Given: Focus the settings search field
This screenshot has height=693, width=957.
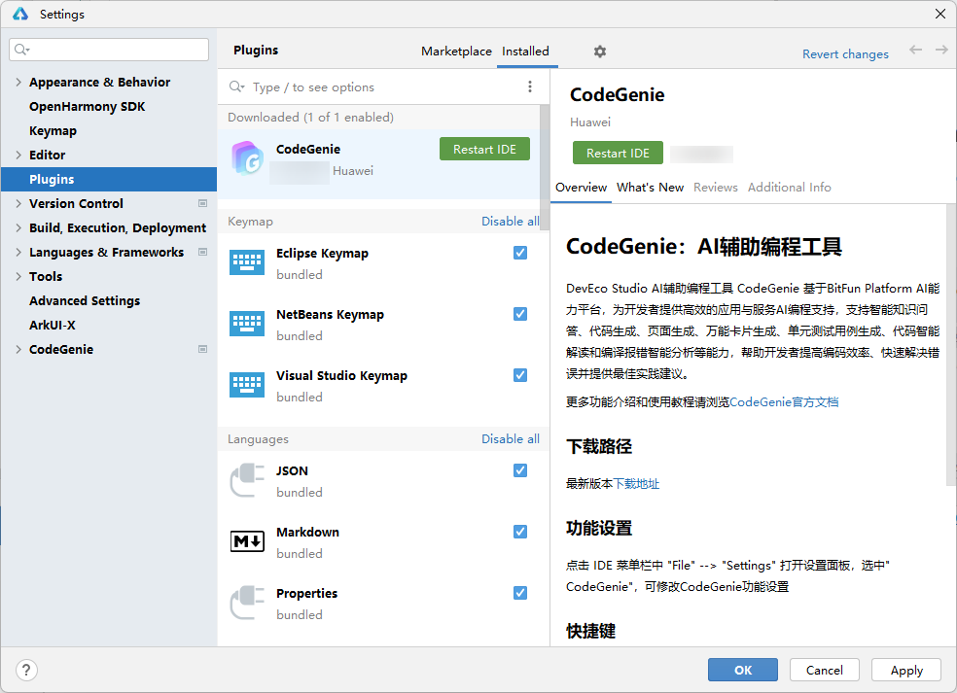Looking at the screenshot, I should [109, 50].
